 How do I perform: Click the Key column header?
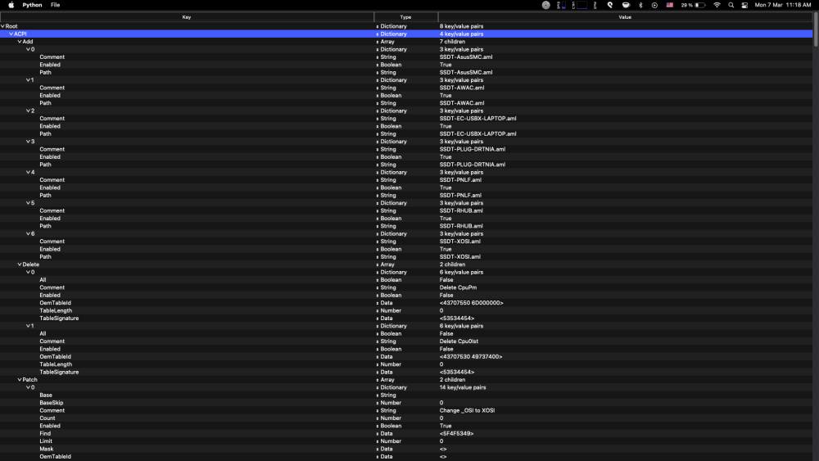coord(187,17)
